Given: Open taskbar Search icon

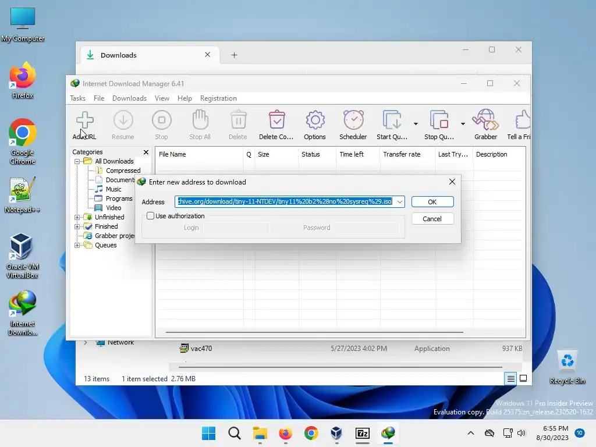Looking at the screenshot, I should tap(235, 433).
